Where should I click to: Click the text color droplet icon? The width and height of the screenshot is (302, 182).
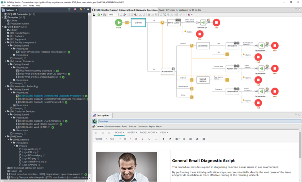163,139
